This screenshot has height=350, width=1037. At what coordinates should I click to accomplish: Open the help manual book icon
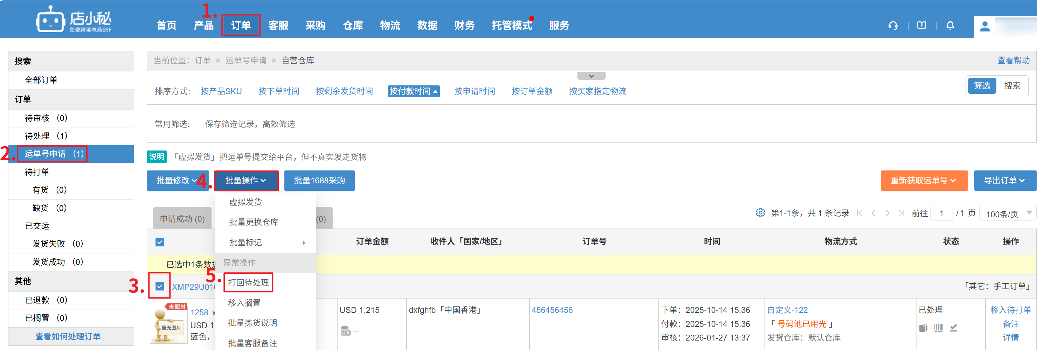[x=921, y=26]
